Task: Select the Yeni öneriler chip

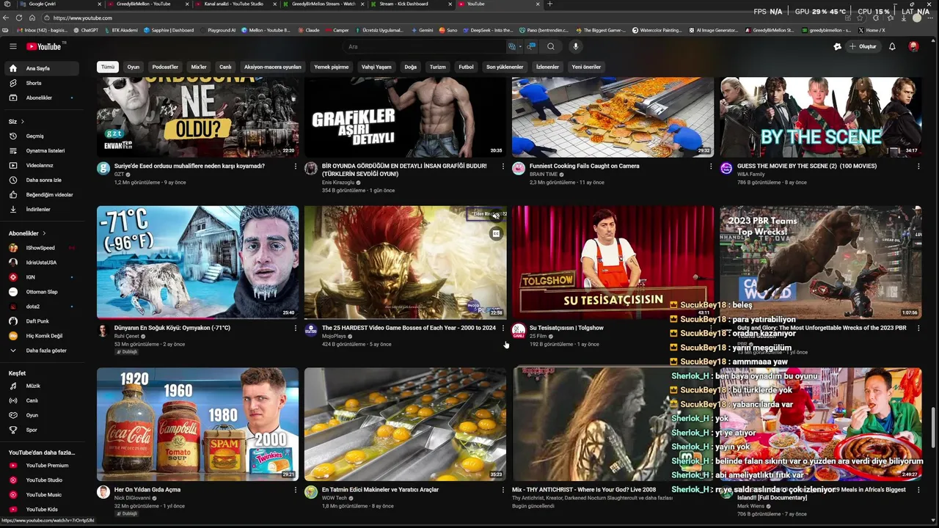Action: (x=586, y=67)
